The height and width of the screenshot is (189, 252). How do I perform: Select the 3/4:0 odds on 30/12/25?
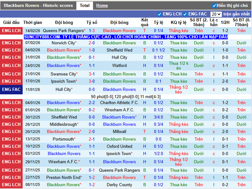[159, 117]
